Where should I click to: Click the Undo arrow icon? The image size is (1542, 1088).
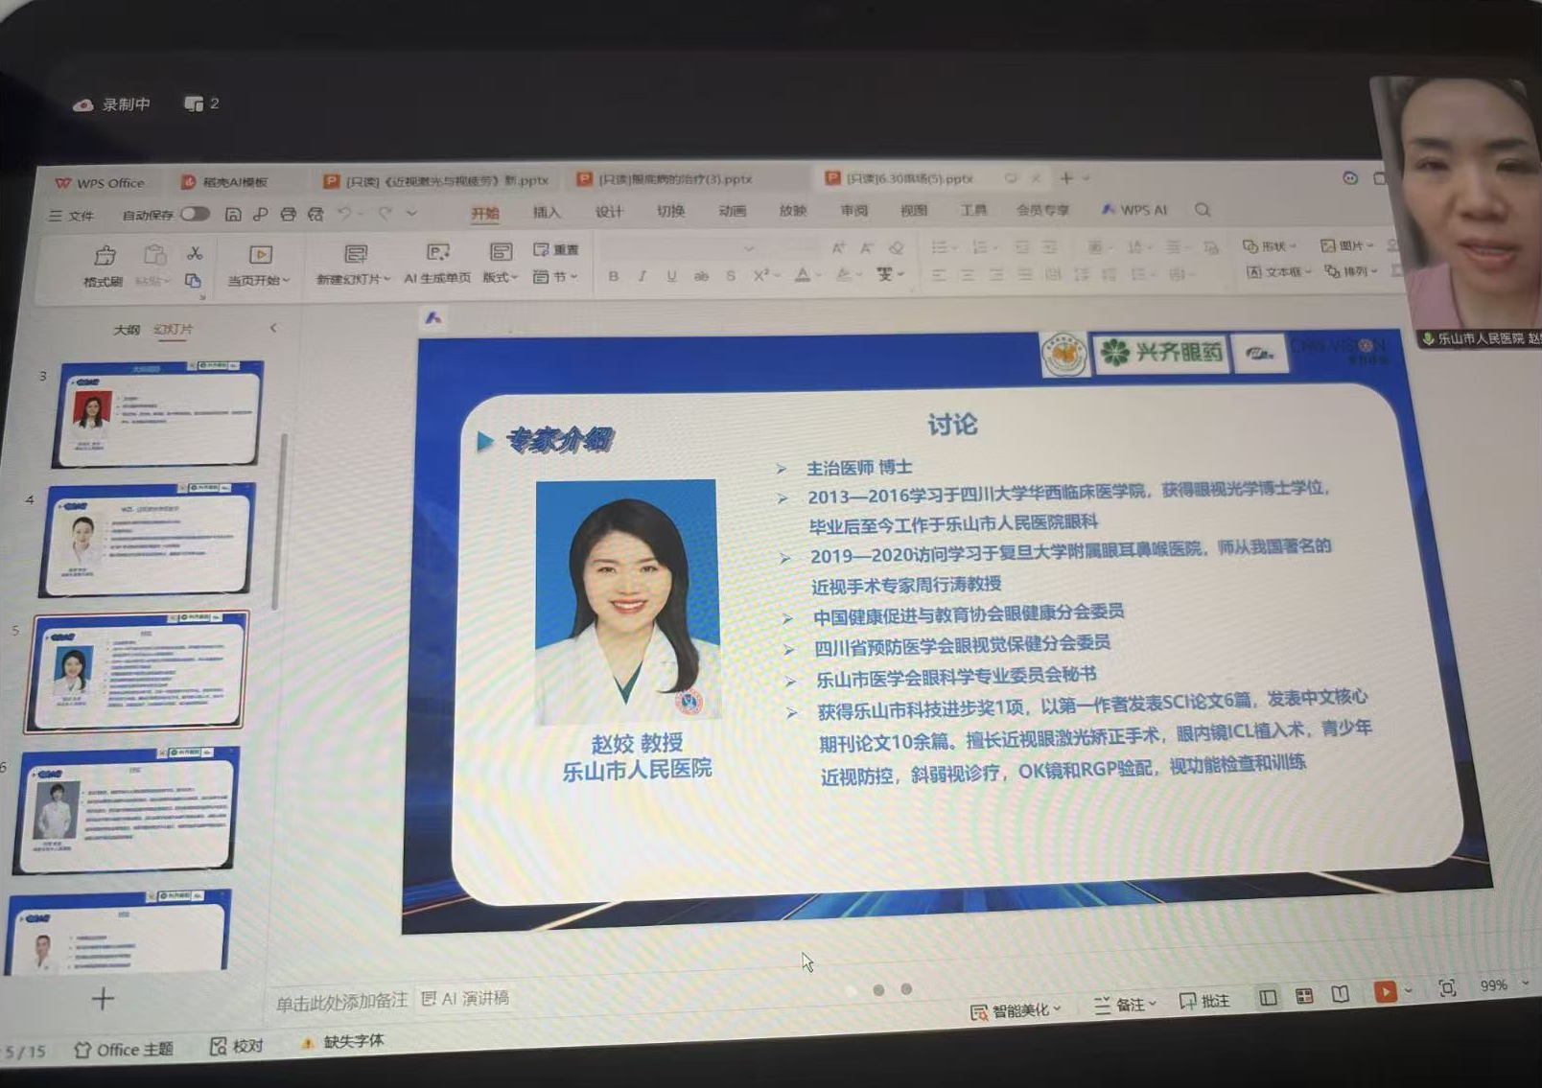point(344,213)
